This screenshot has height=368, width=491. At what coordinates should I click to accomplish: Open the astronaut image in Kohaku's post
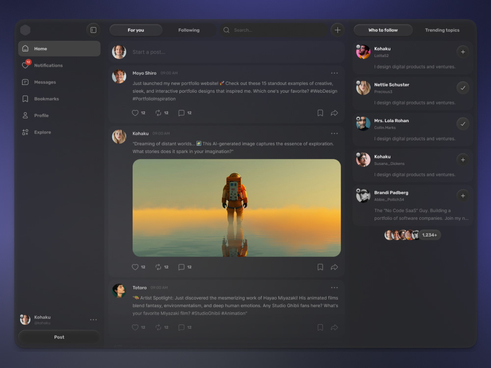pos(237,208)
